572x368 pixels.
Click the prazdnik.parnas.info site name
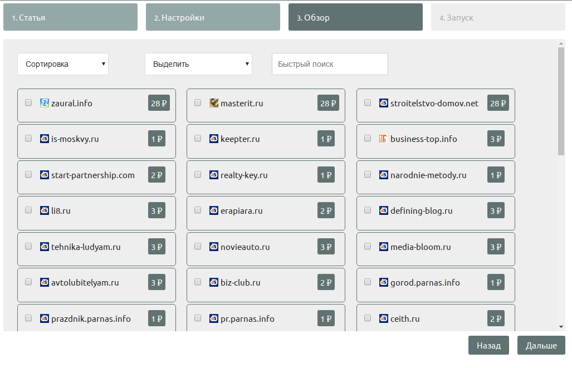pyautogui.click(x=91, y=319)
